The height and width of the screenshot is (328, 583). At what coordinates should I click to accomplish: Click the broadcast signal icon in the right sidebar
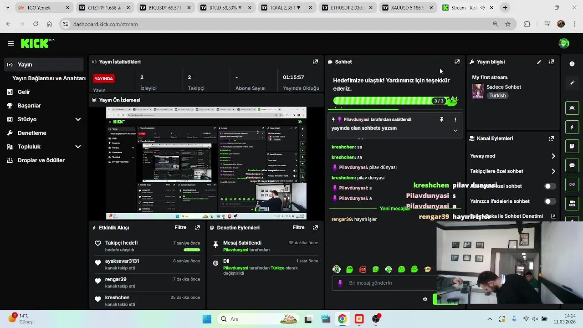click(x=572, y=184)
